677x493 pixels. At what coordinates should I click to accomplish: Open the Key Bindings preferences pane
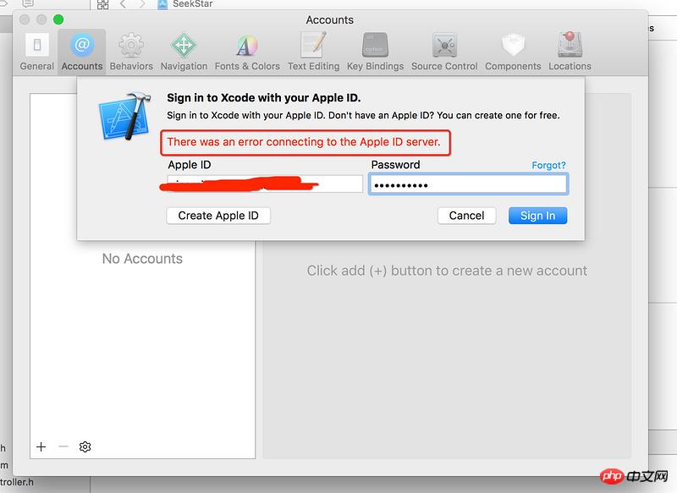click(x=375, y=52)
